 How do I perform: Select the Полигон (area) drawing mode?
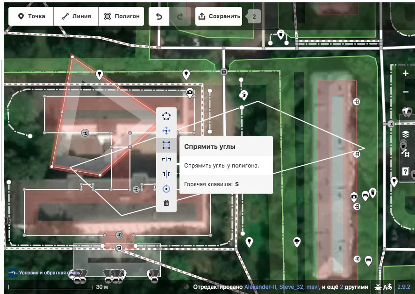[x=121, y=16]
